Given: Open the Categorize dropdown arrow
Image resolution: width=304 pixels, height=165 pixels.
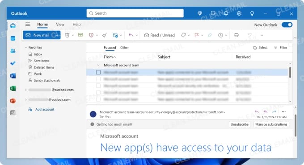Looking at the screenshot, I should (189, 35).
